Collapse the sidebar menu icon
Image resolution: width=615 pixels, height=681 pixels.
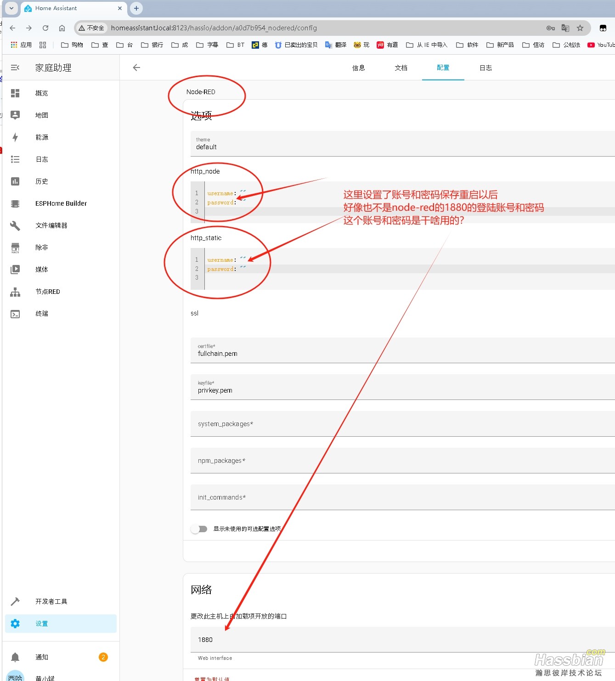15,68
